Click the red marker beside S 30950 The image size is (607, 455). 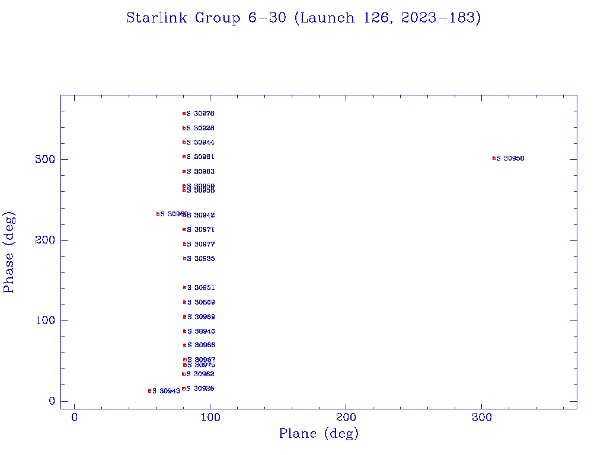(494, 158)
